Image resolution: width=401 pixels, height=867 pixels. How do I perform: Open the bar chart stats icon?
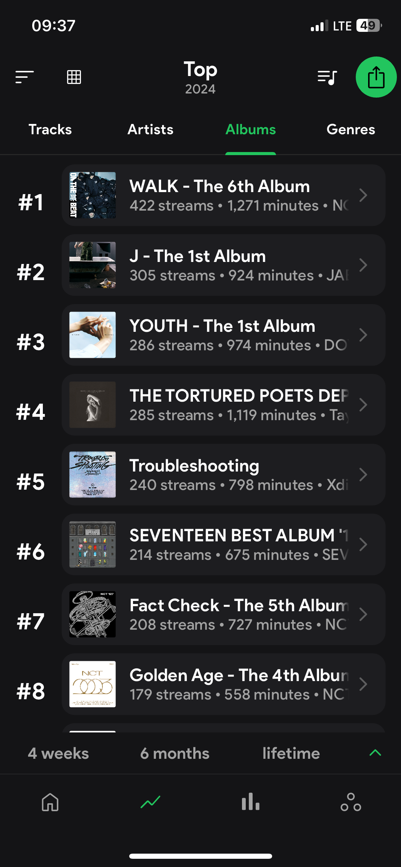point(251,802)
